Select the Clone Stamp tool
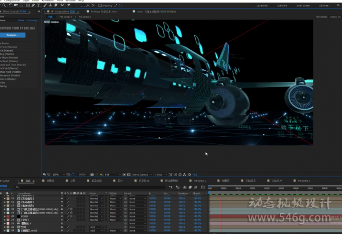This screenshot has width=342, height=234. click(x=50, y=5)
